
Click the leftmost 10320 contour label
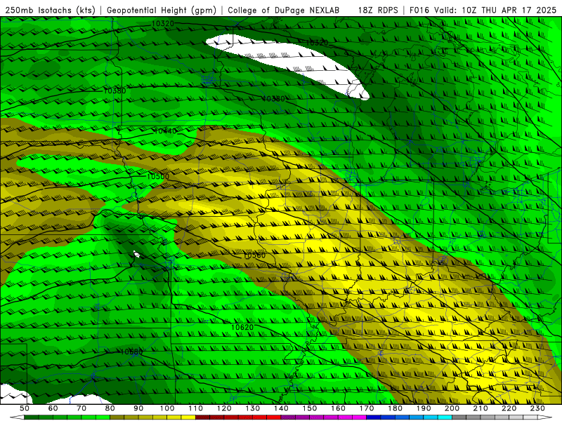pos(163,24)
